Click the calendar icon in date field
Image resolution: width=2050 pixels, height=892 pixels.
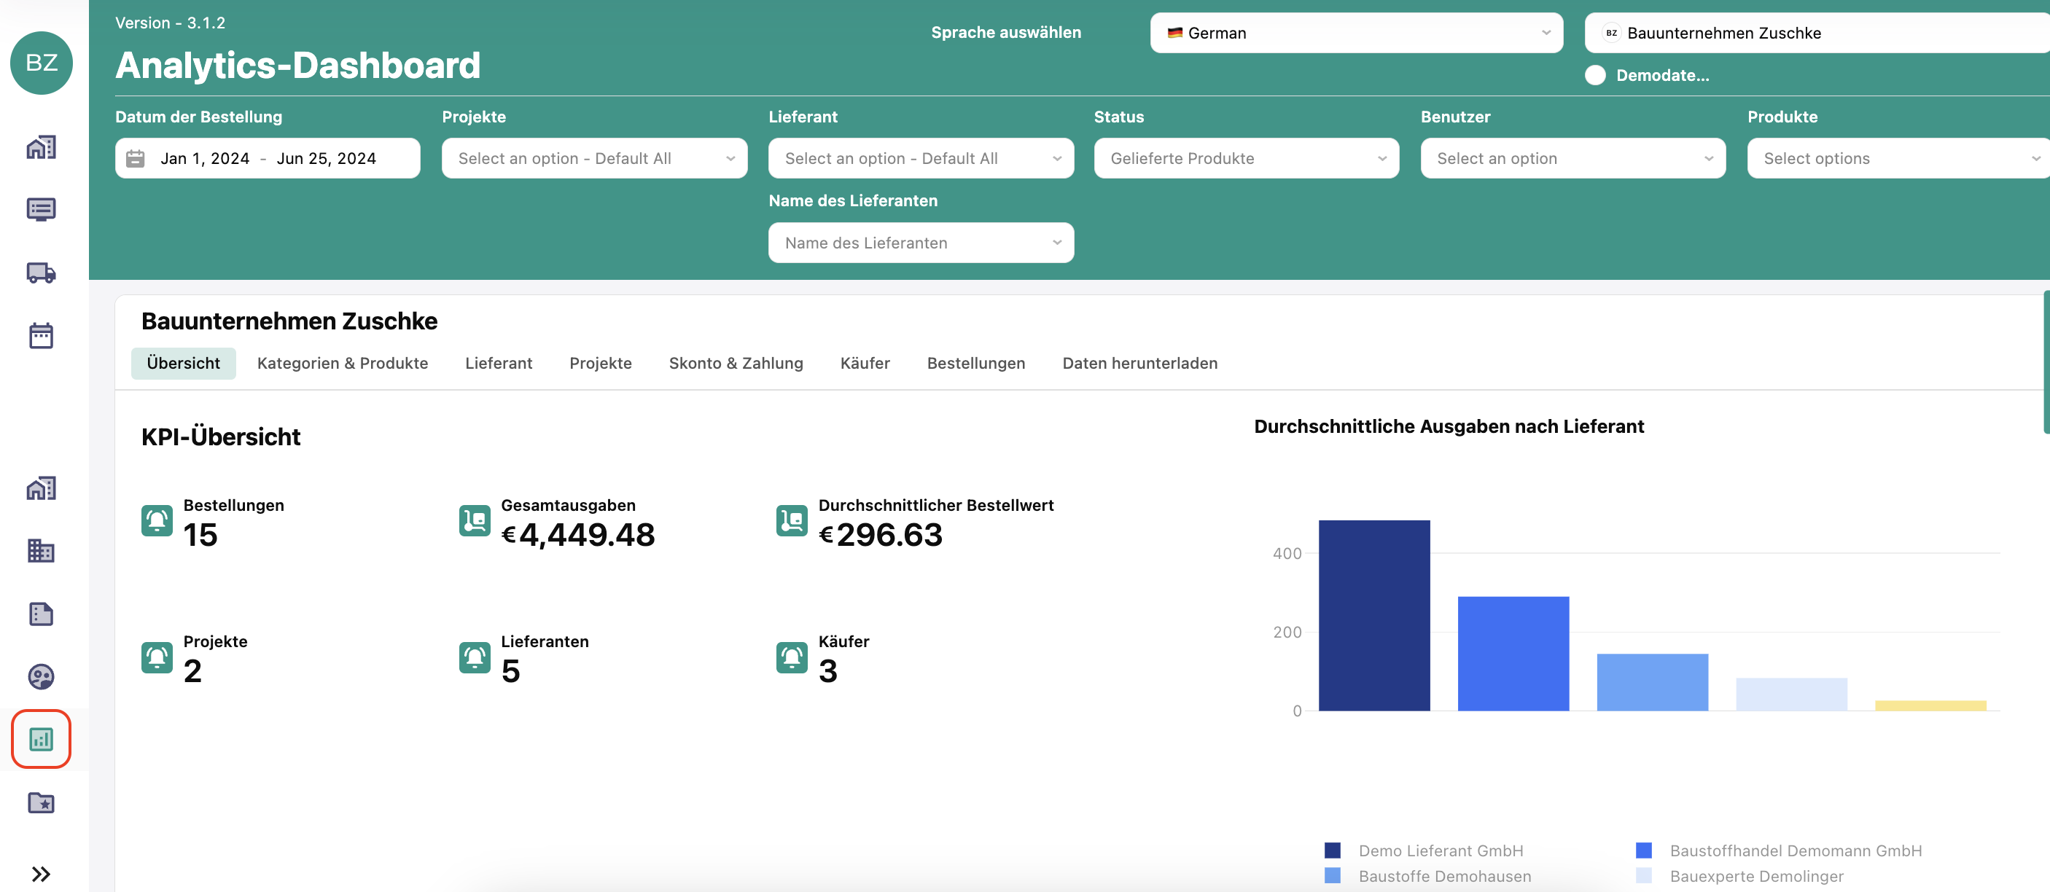click(x=136, y=158)
